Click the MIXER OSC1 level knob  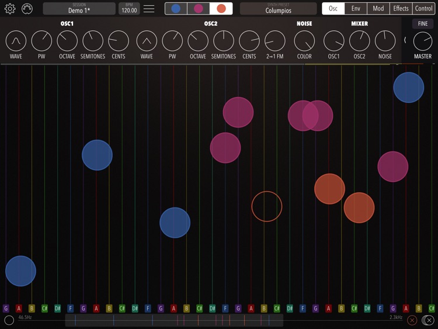coord(334,41)
